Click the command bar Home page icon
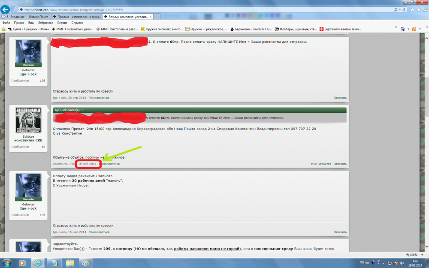The image size is (429, 268). coord(403,29)
